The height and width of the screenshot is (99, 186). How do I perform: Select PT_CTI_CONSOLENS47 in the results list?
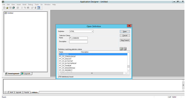93,56
